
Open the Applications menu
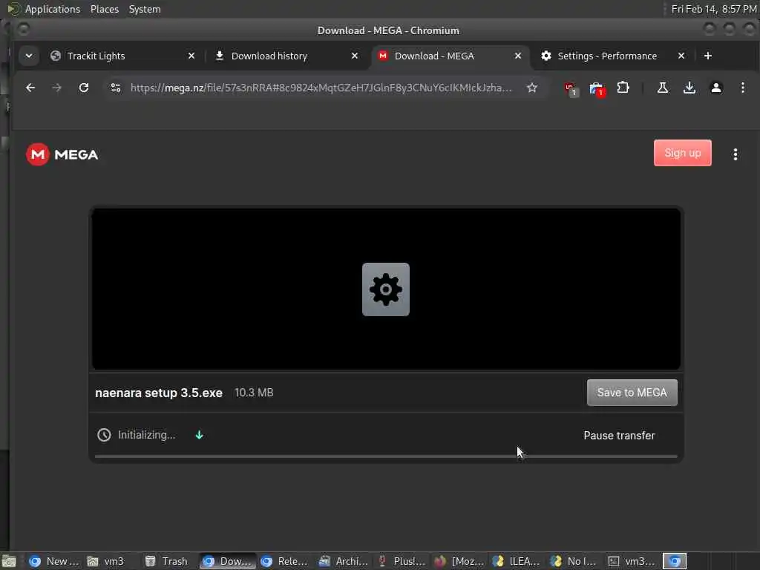[53, 9]
